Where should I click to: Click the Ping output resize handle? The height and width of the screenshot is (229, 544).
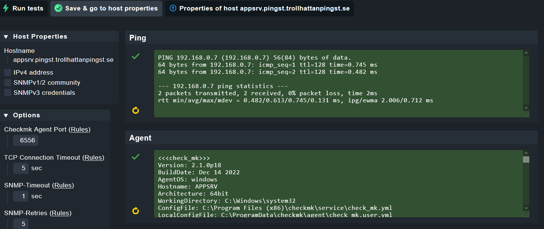(x=526, y=114)
